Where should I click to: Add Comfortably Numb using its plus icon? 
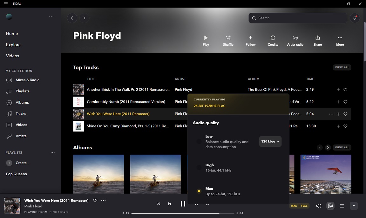click(338, 102)
